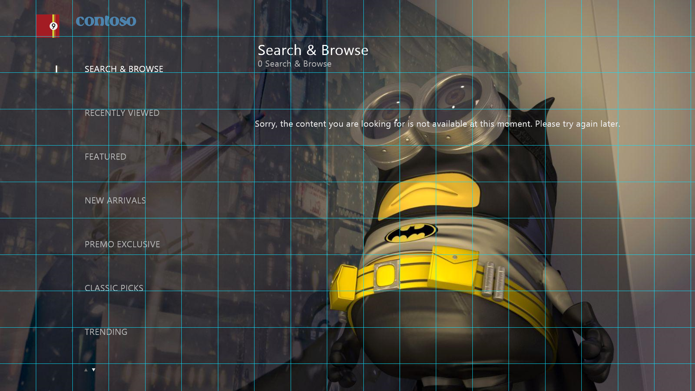Click the white selection indicator bar
This screenshot has width=695, height=391.
pyautogui.click(x=56, y=69)
